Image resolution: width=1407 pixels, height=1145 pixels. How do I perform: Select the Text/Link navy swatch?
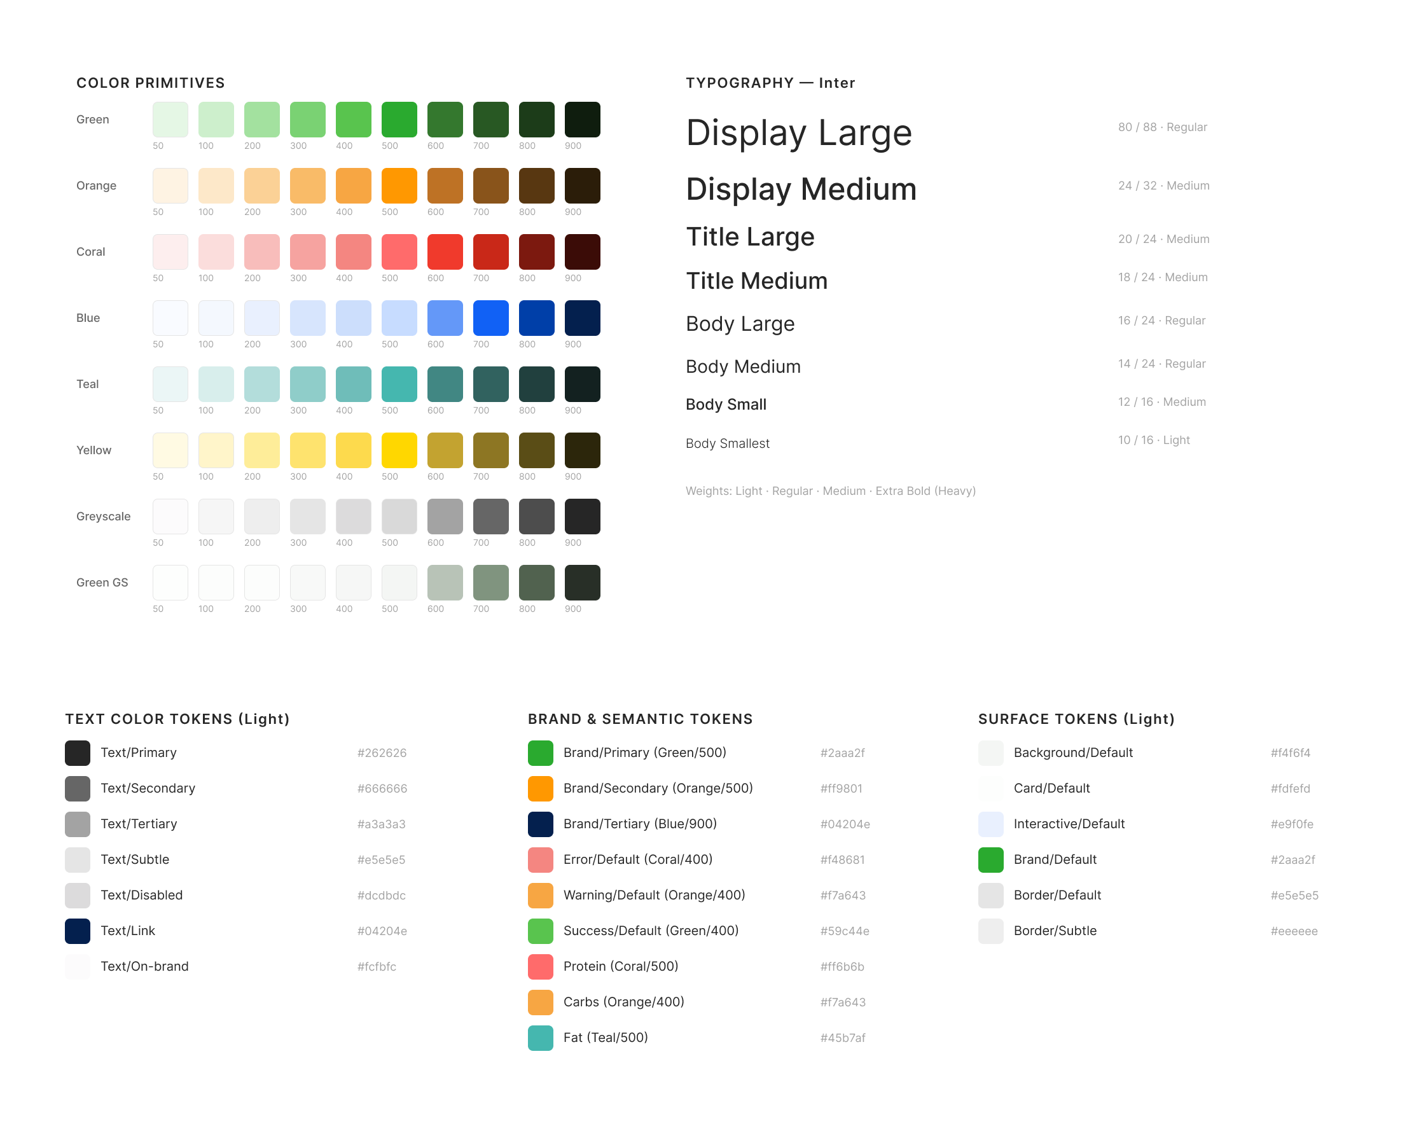click(77, 931)
